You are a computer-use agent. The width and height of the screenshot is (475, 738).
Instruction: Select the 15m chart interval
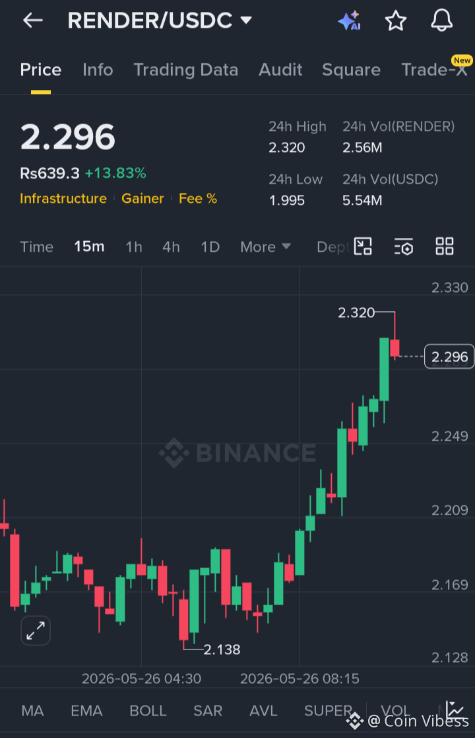89,246
